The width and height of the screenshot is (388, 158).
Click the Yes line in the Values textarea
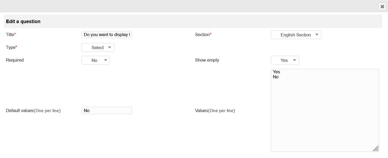coord(277,72)
